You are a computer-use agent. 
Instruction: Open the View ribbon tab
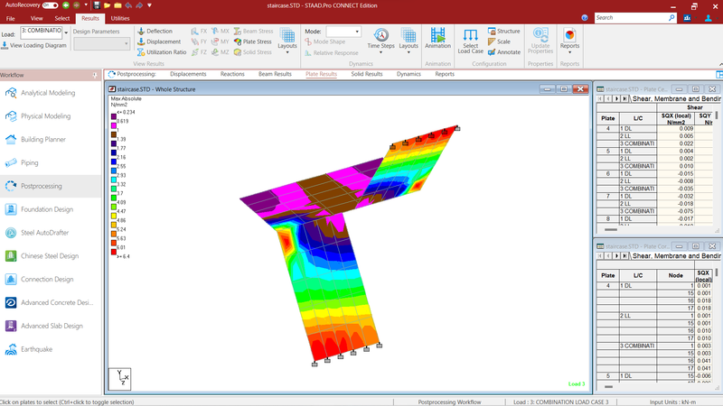[x=36, y=18]
